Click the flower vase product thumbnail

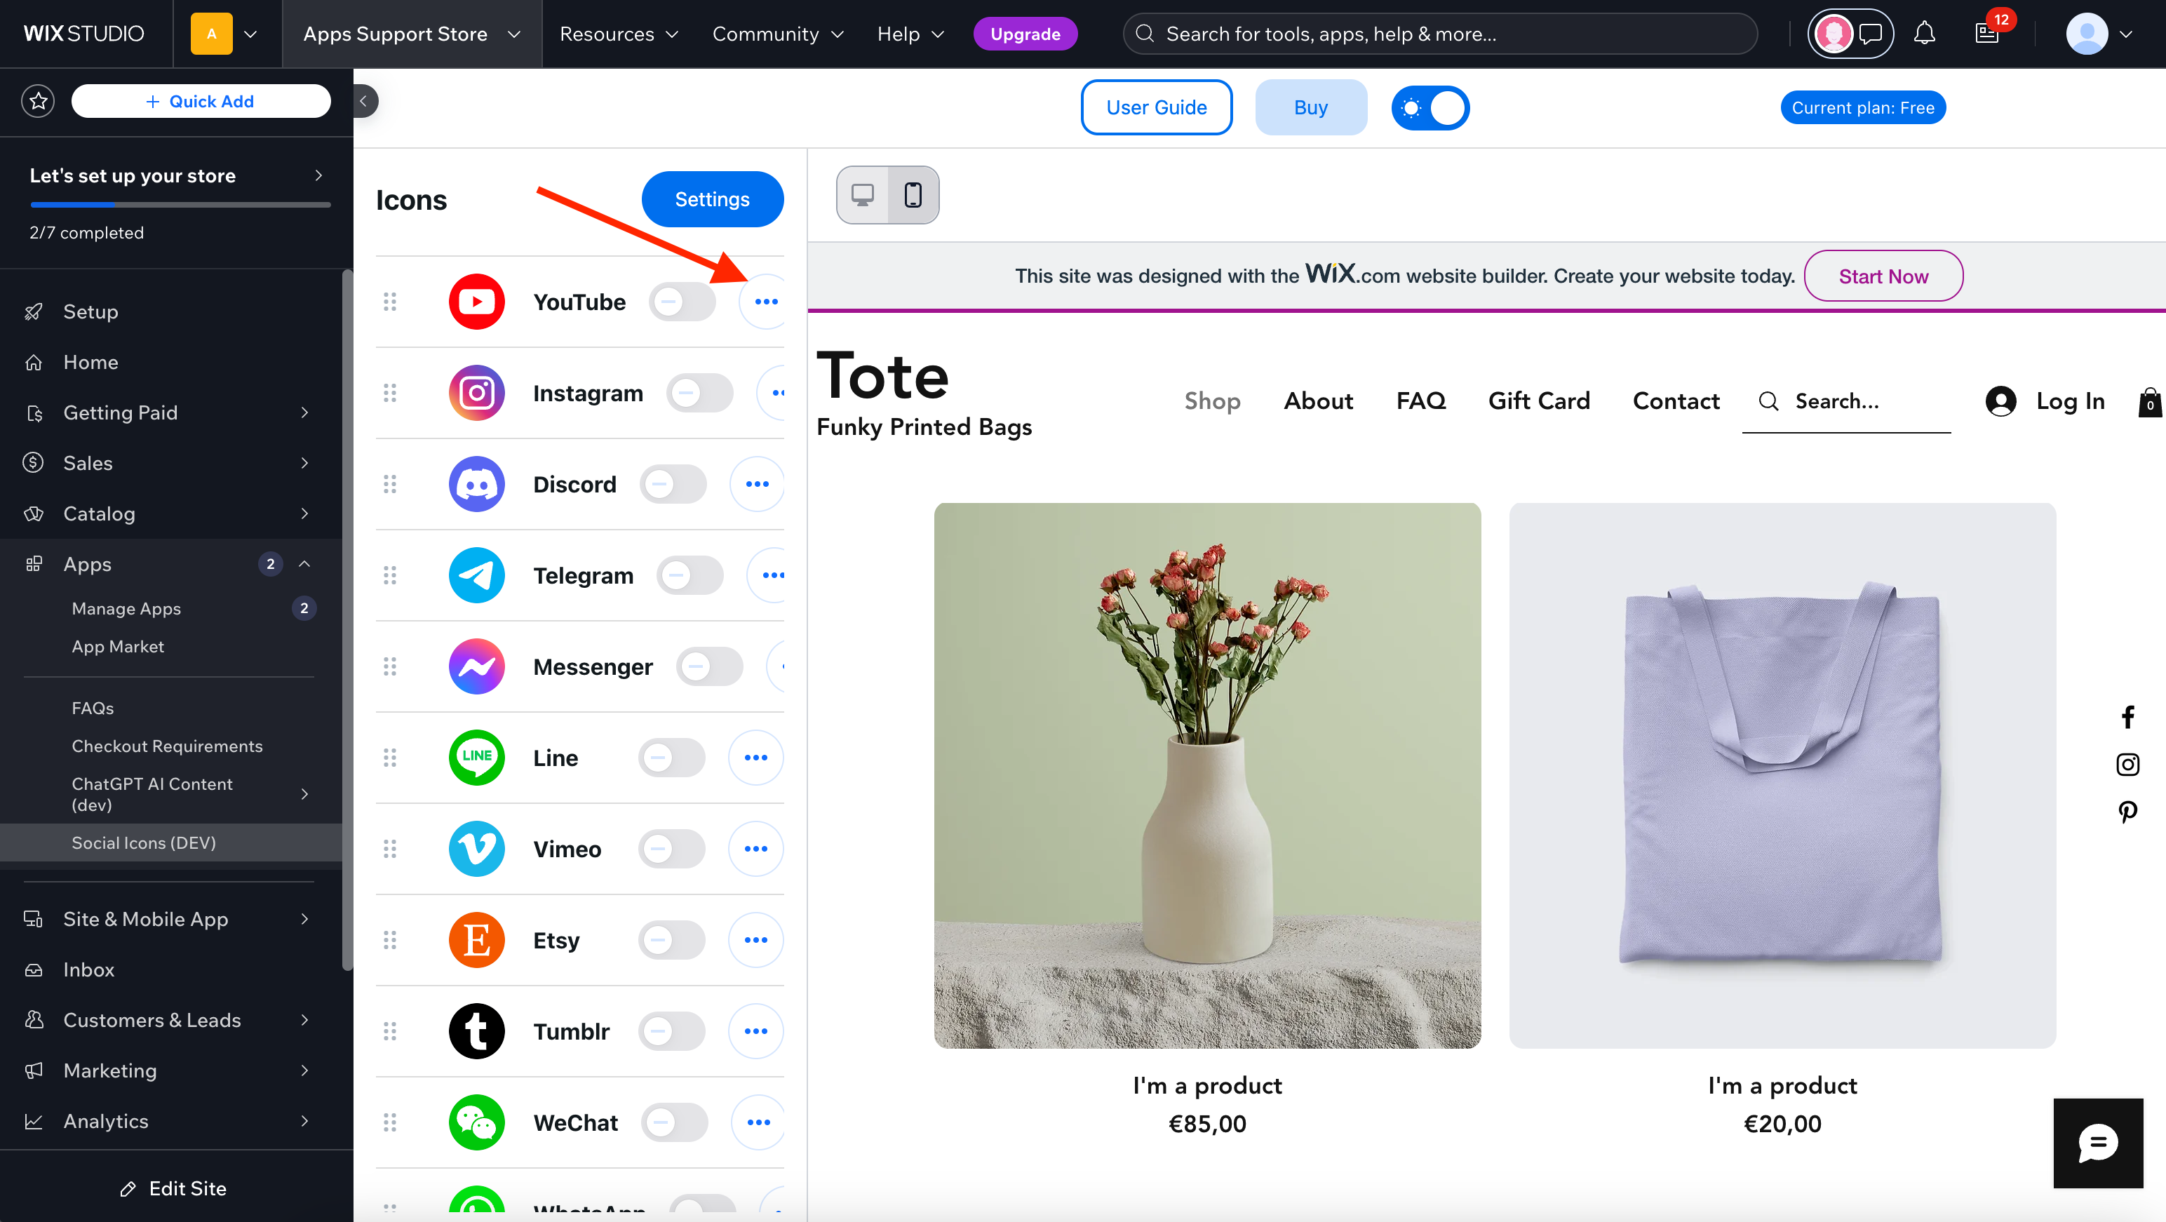pyautogui.click(x=1206, y=775)
